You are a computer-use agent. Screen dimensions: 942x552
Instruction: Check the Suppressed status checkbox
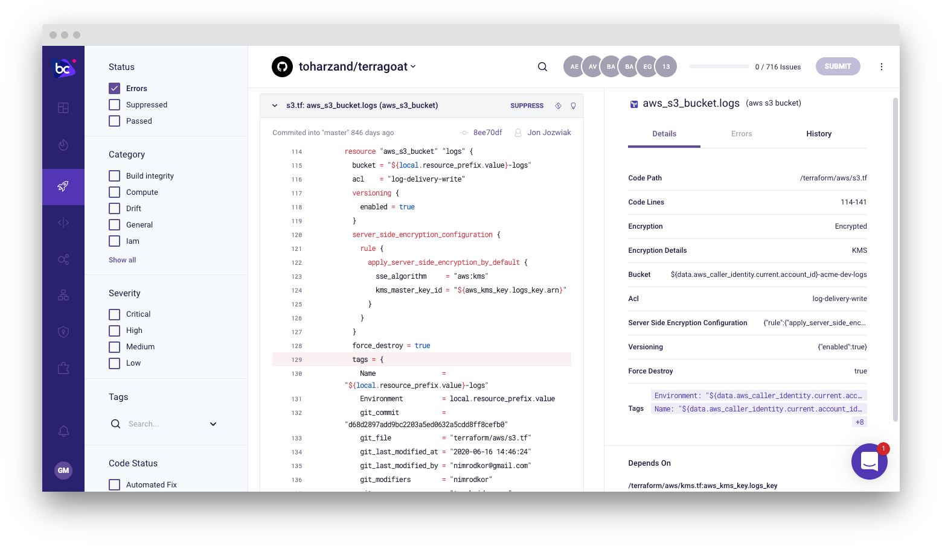pyautogui.click(x=114, y=104)
